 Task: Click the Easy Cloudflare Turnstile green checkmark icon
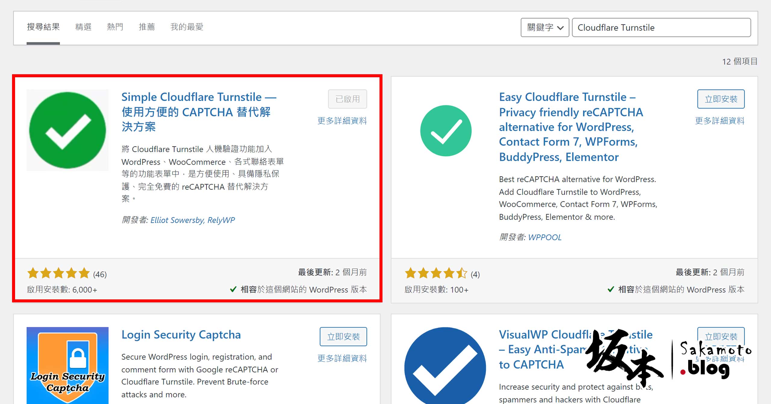coord(445,130)
